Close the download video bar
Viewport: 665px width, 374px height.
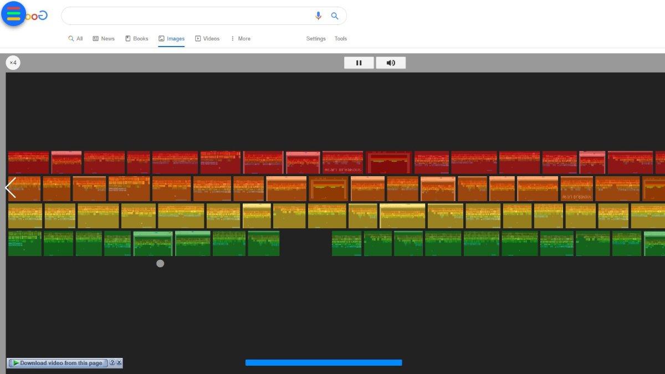pos(119,363)
